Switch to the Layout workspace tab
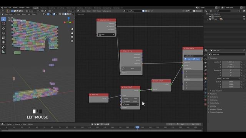Viewport: 246px width, 138px height. (x=36, y=8)
